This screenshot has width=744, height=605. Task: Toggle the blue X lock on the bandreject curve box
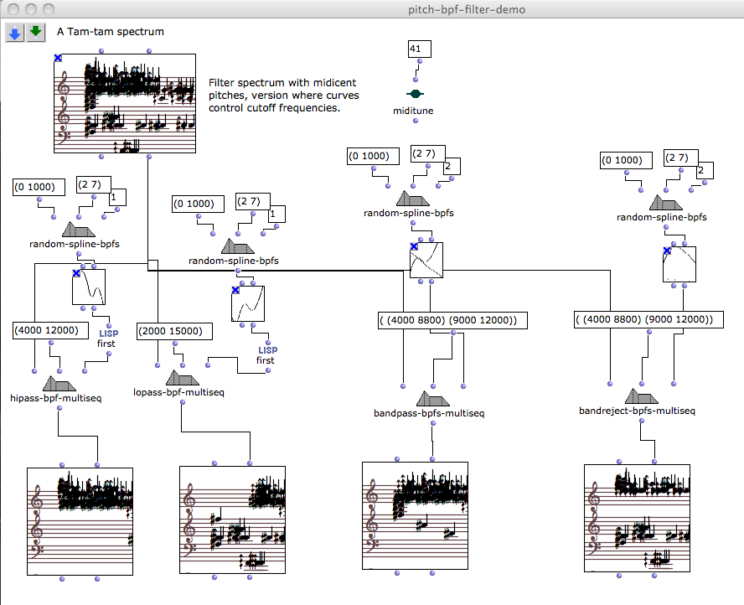coord(668,251)
